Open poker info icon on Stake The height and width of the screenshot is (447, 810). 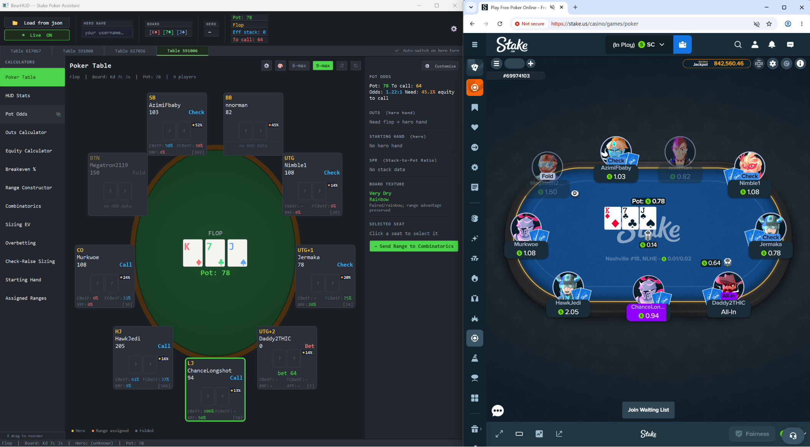(x=800, y=64)
